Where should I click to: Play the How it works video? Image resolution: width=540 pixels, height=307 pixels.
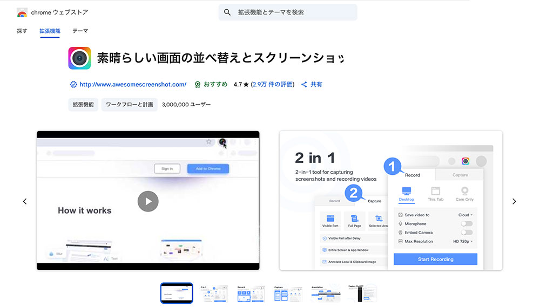click(x=147, y=201)
